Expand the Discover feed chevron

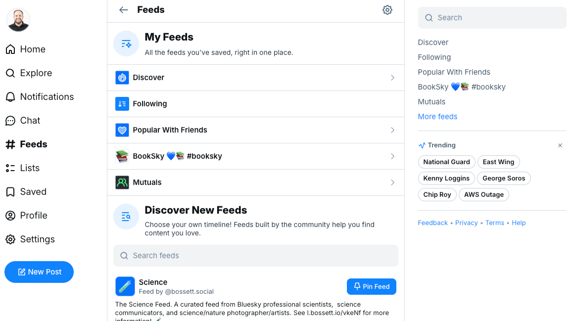[x=392, y=78]
